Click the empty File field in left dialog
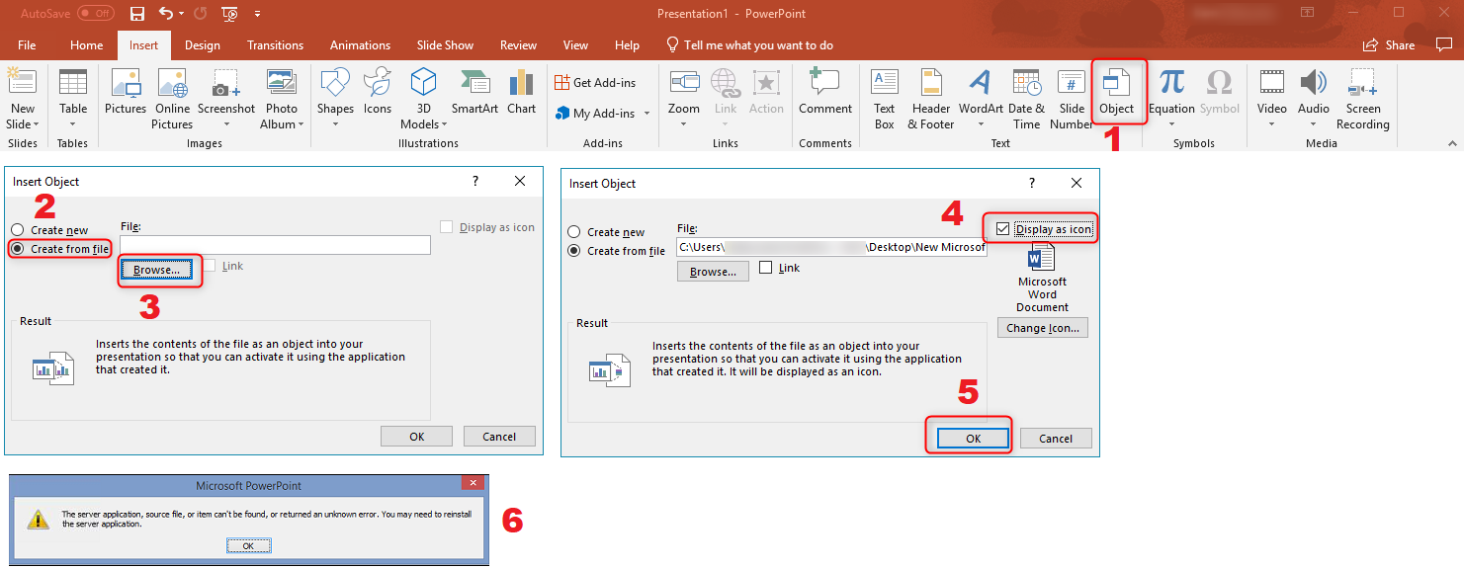This screenshot has width=1464, height=569. point(276,245)
